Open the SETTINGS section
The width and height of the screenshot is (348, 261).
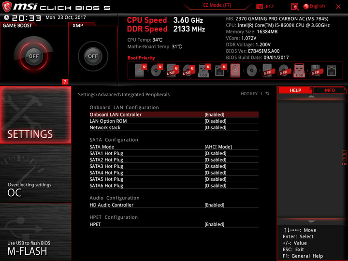pos(36,115)
